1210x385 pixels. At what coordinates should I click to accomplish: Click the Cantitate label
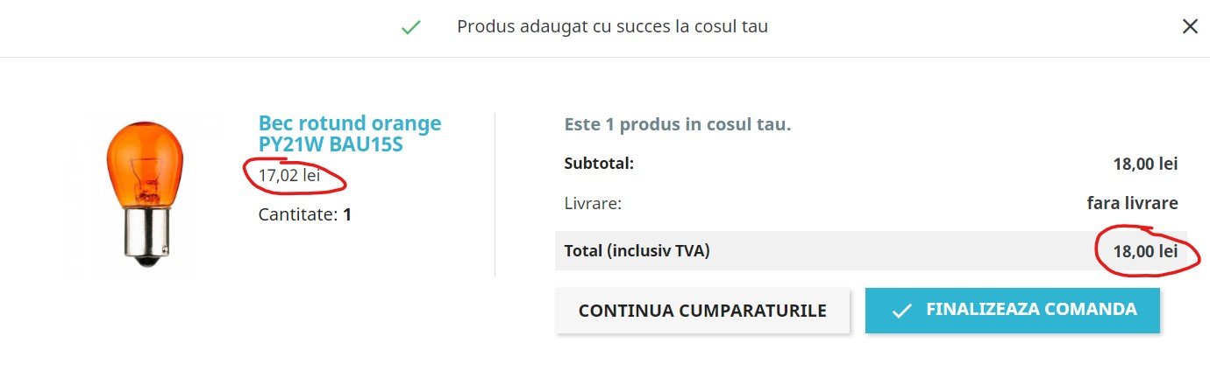coord(298,214)
